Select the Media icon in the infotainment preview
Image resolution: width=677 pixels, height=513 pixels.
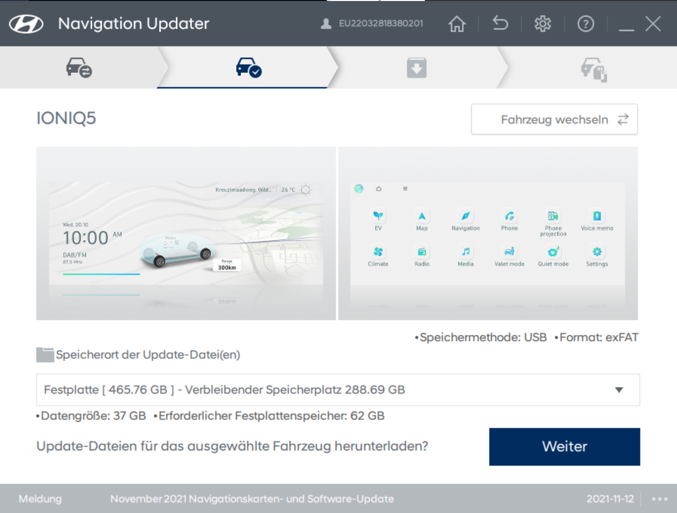tap(465, 252)
